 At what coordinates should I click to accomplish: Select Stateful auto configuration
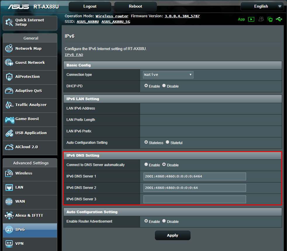coord(167,142)
